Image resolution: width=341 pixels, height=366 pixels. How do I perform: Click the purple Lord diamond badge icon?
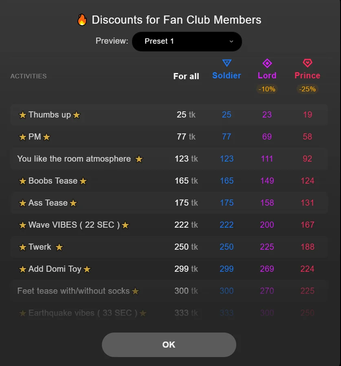tap(267, 63)
